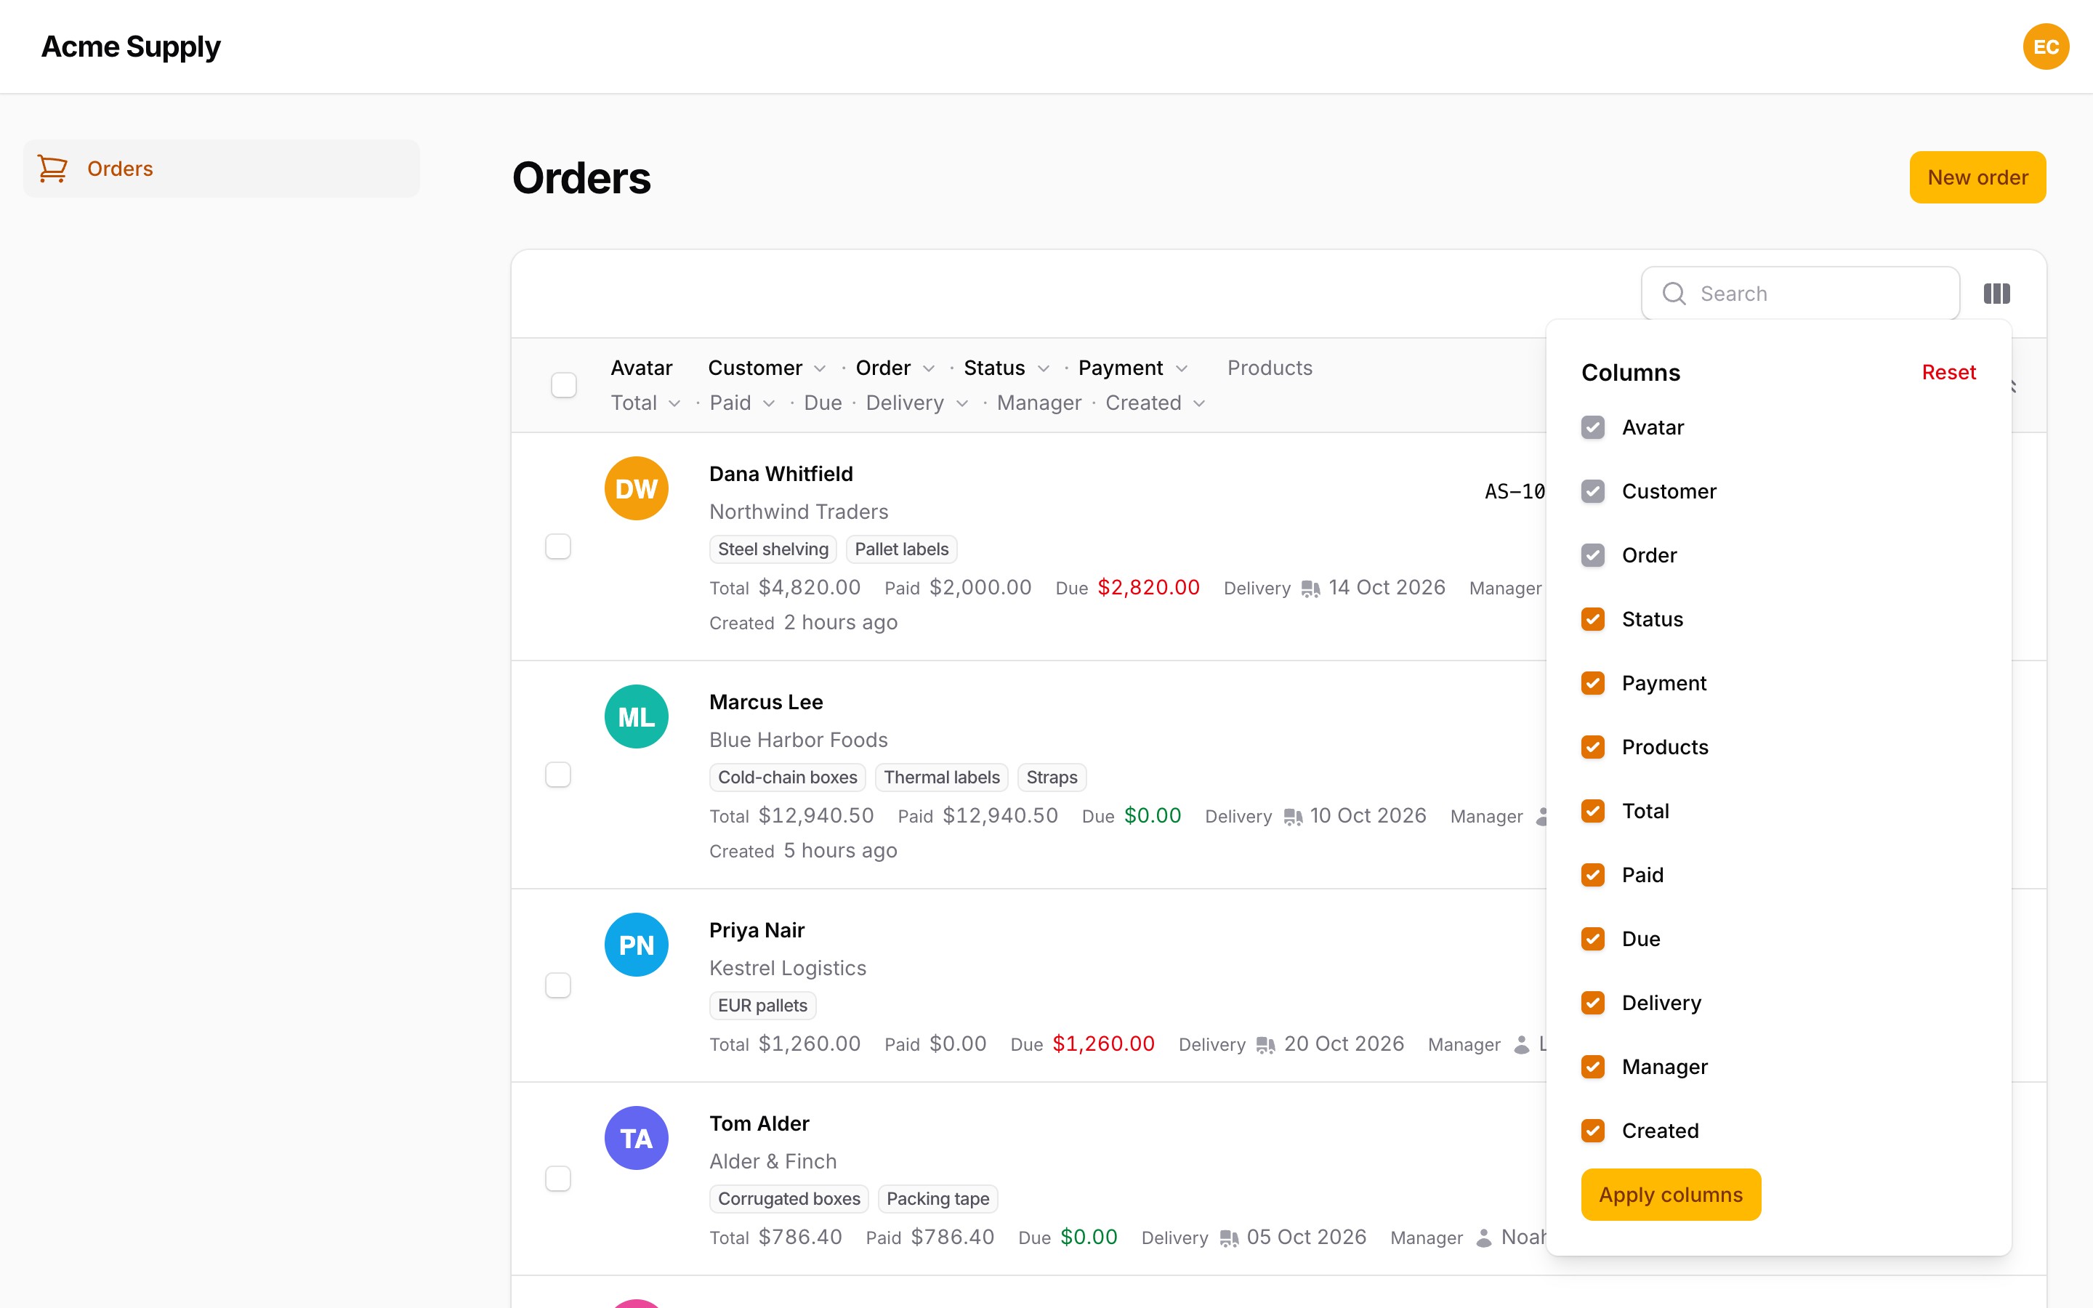Click delivery truck icon for 14 Oct 2026
This screenshot has width=2093, height=1308.
1311,589
